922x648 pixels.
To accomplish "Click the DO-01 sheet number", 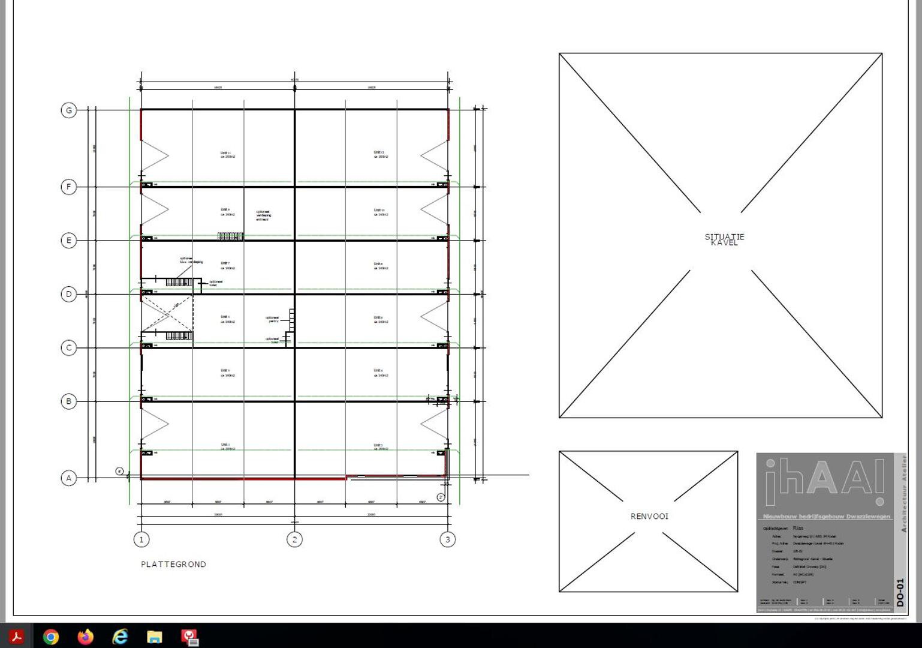I will pyautogui.click(x=900, y=592).
